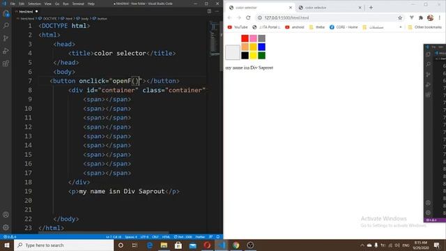Open the Terminal menu in VS Code
This screenshot has height=251, width=446.
(x=78, y=3)
